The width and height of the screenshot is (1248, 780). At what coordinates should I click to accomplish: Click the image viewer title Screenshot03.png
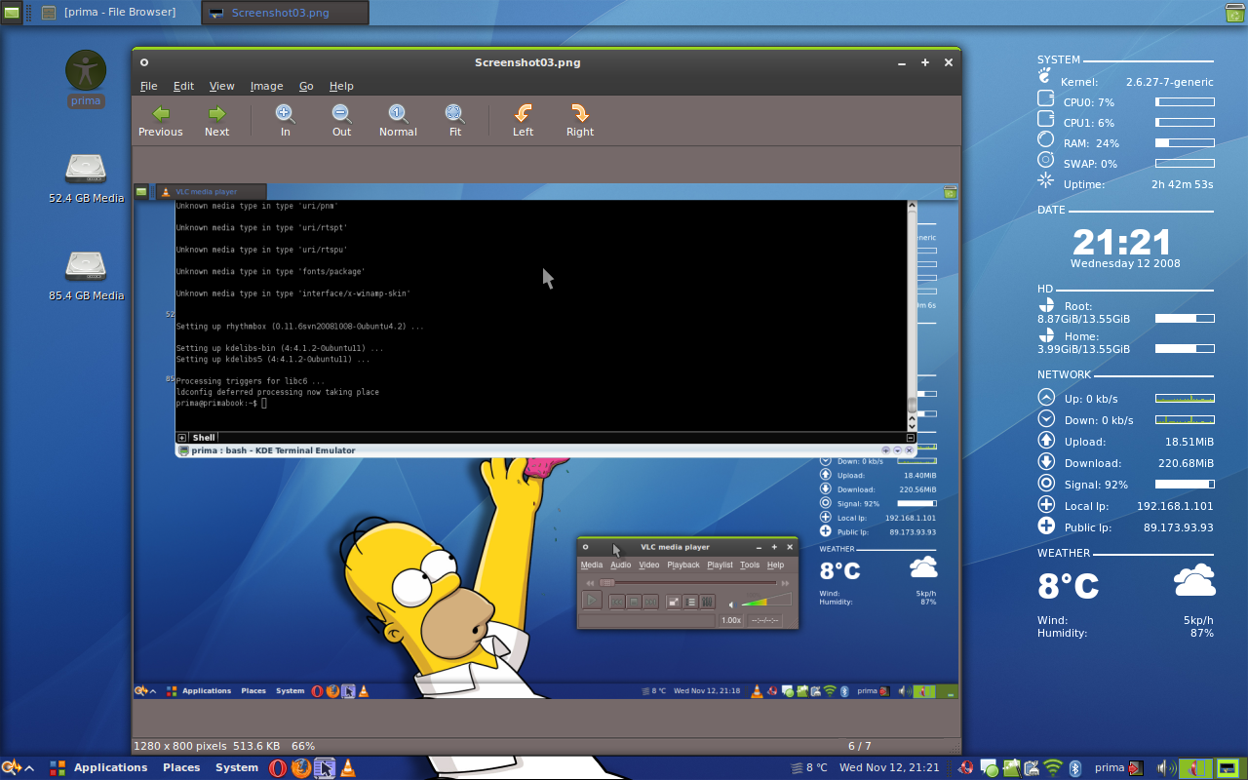click(527, 62)
